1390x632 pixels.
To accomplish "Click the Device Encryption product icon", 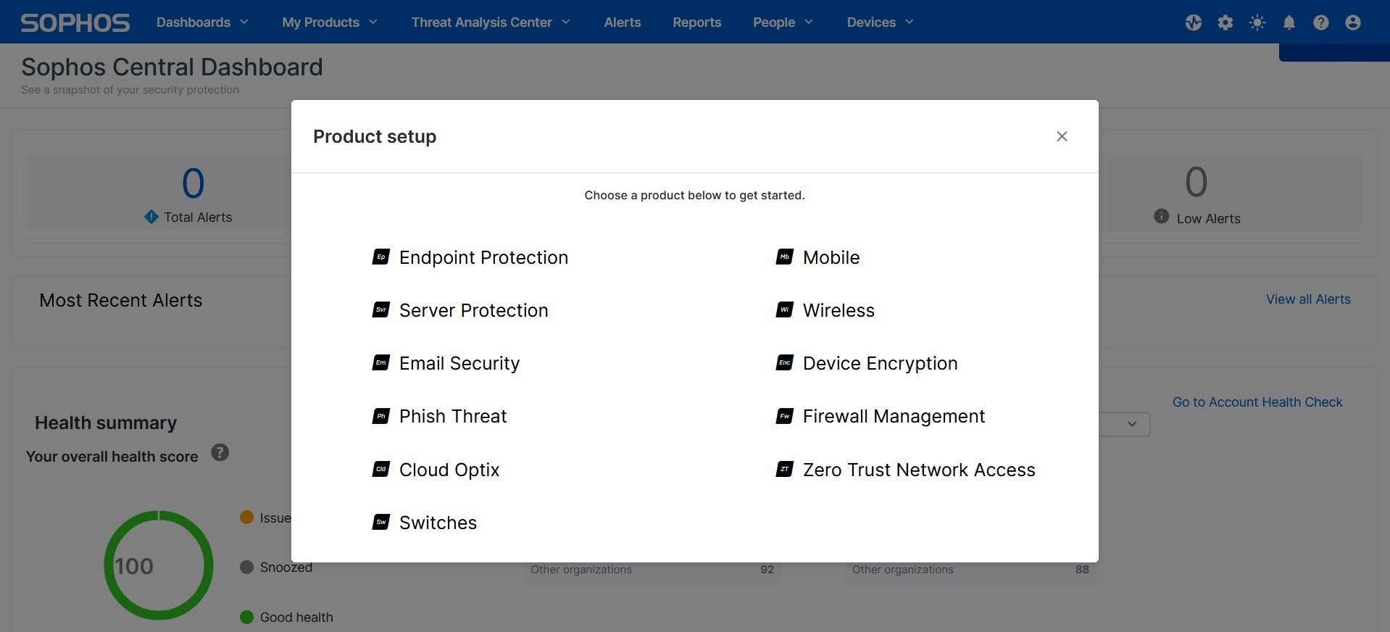I will coord(785,362).
